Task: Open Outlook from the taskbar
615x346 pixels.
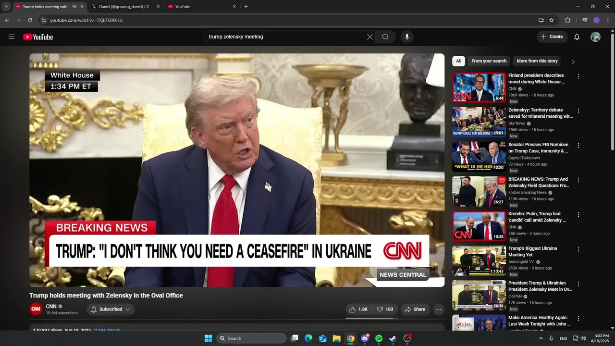Action: [x=323, y=338]
